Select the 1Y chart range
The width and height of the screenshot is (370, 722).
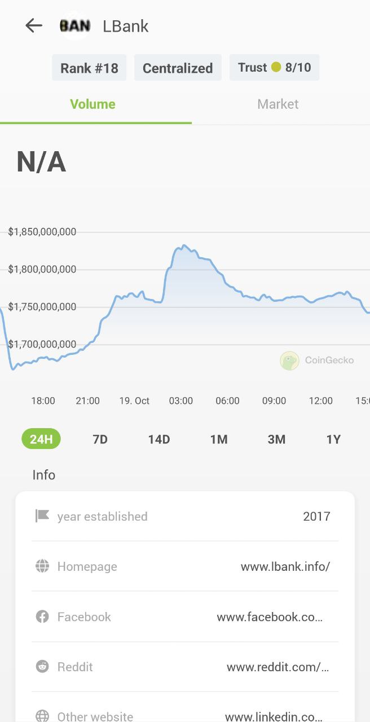pyautogui.click(x=333, y=439)
